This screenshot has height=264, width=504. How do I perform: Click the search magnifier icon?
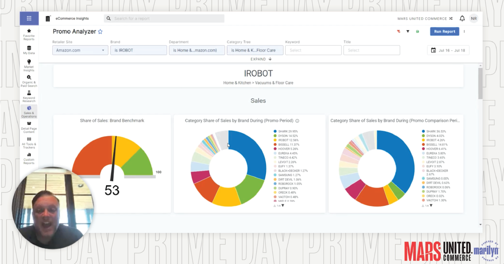tap(109, 18)
